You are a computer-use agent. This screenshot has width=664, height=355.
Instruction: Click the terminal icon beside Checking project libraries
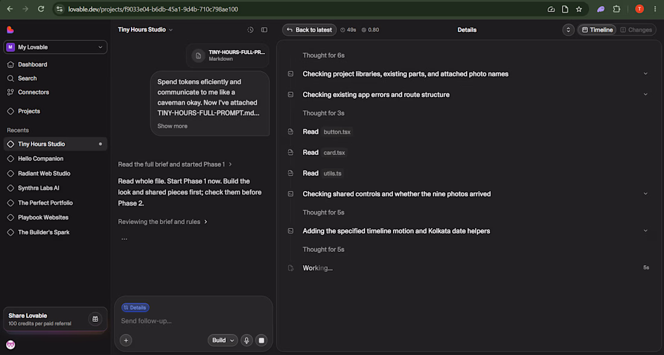coord(290,74)
